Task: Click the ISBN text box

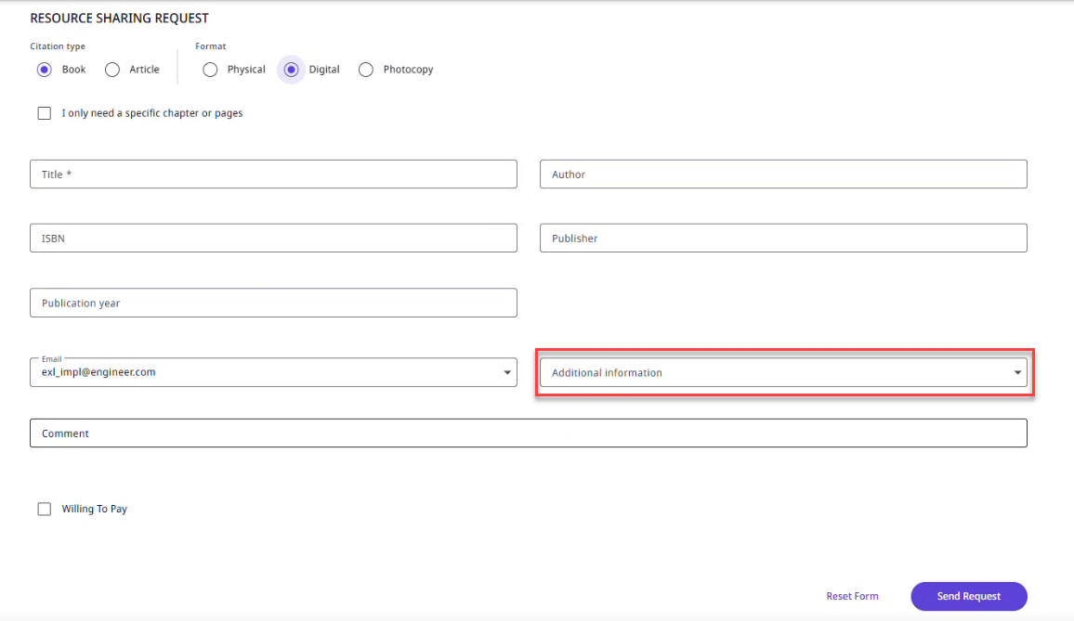Action: [273, 239]
